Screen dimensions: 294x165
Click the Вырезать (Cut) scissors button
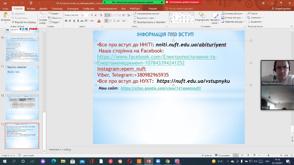18,14
